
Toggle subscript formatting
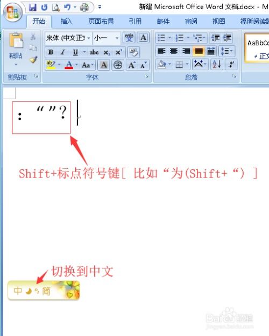107,52
